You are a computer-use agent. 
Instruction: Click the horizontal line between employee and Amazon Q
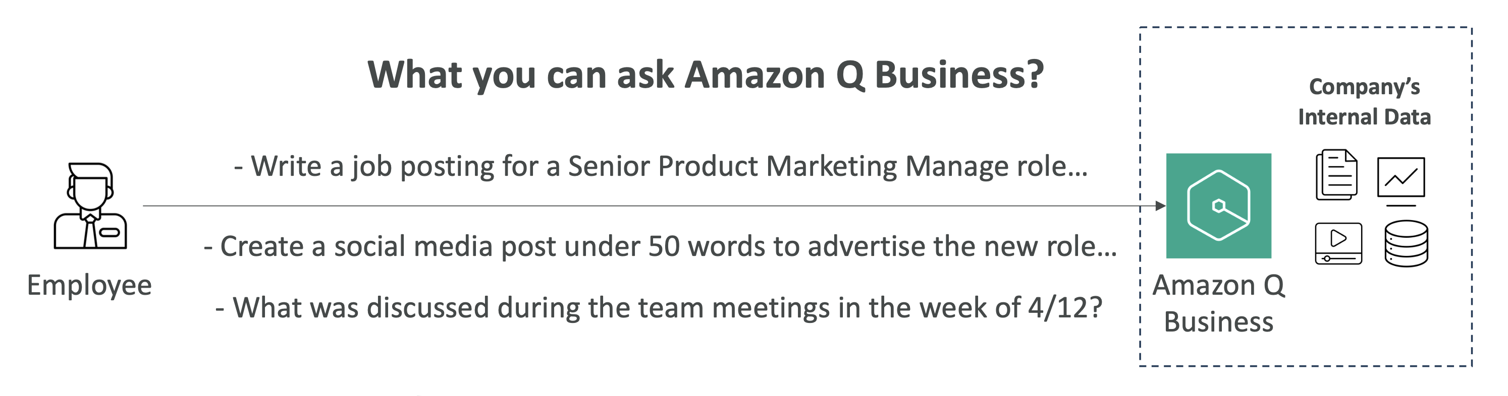pyautogui.click(x=644, y=206)
